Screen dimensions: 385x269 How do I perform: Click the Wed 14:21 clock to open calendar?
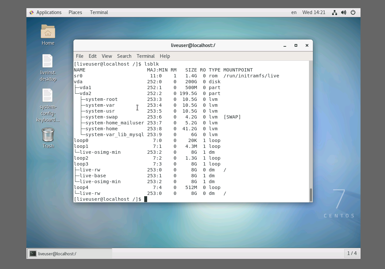[314, 12]
